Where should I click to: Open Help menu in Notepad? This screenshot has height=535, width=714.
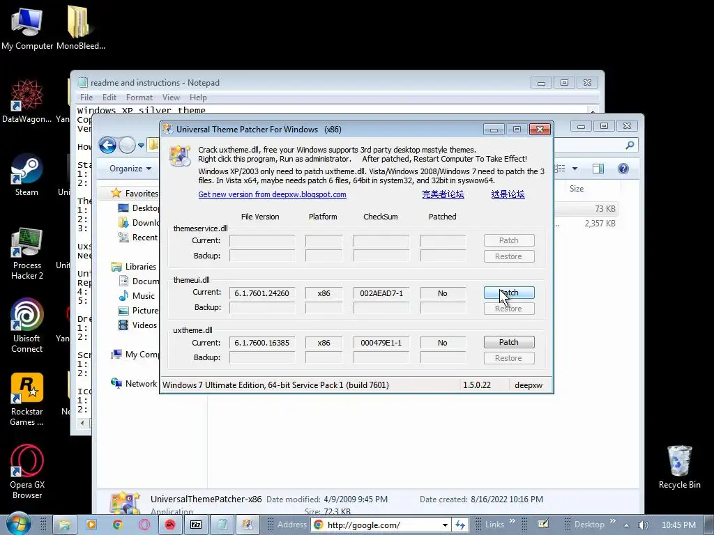pos(198,98)
